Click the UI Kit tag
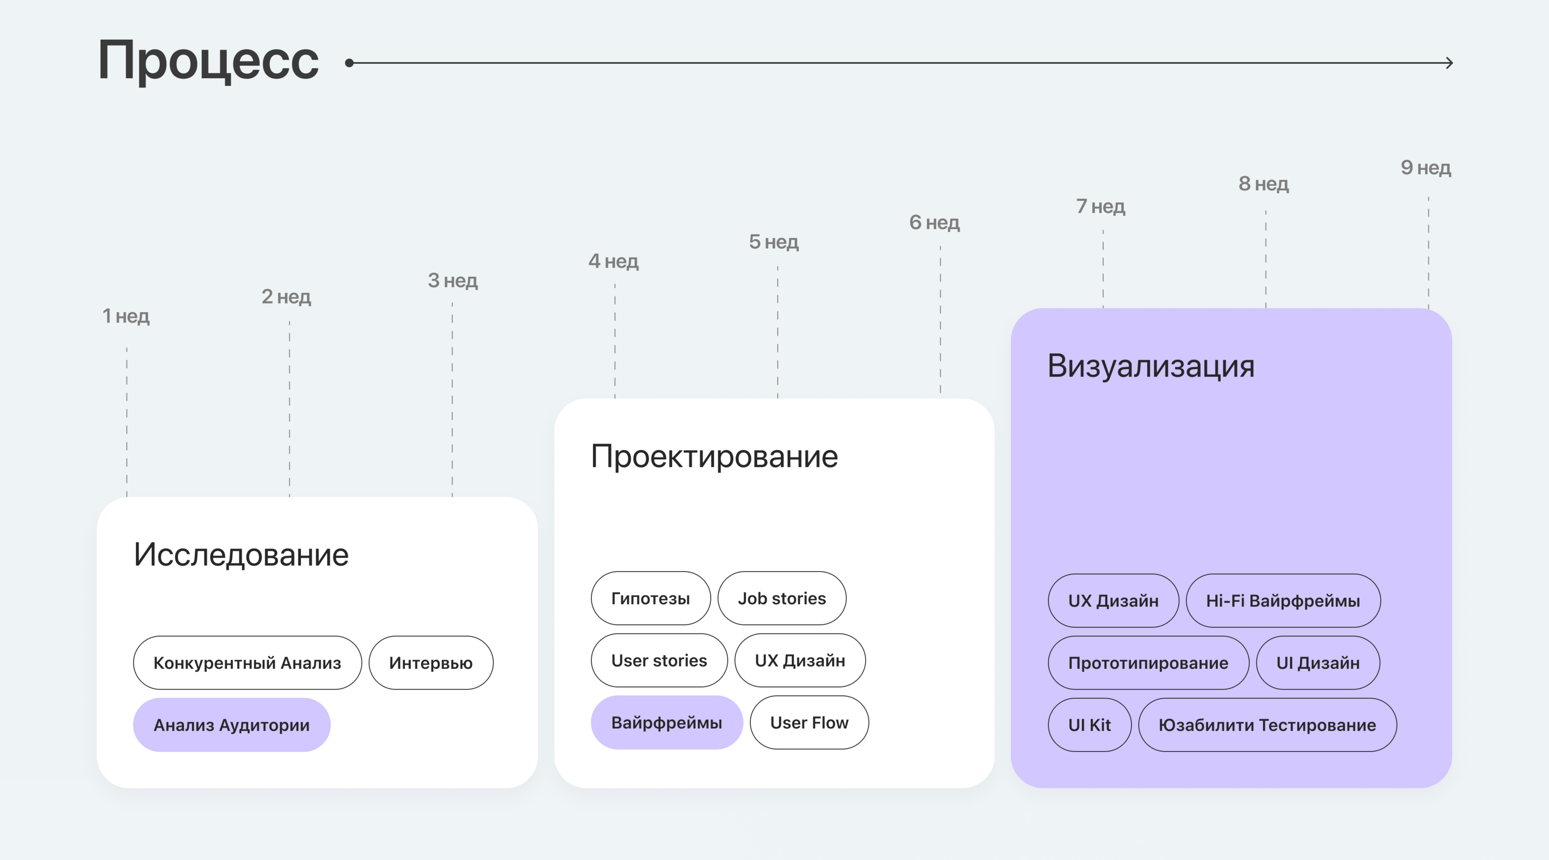Image resolution: width=1549 pixels, height=860 pixels. click(1089, 724)
